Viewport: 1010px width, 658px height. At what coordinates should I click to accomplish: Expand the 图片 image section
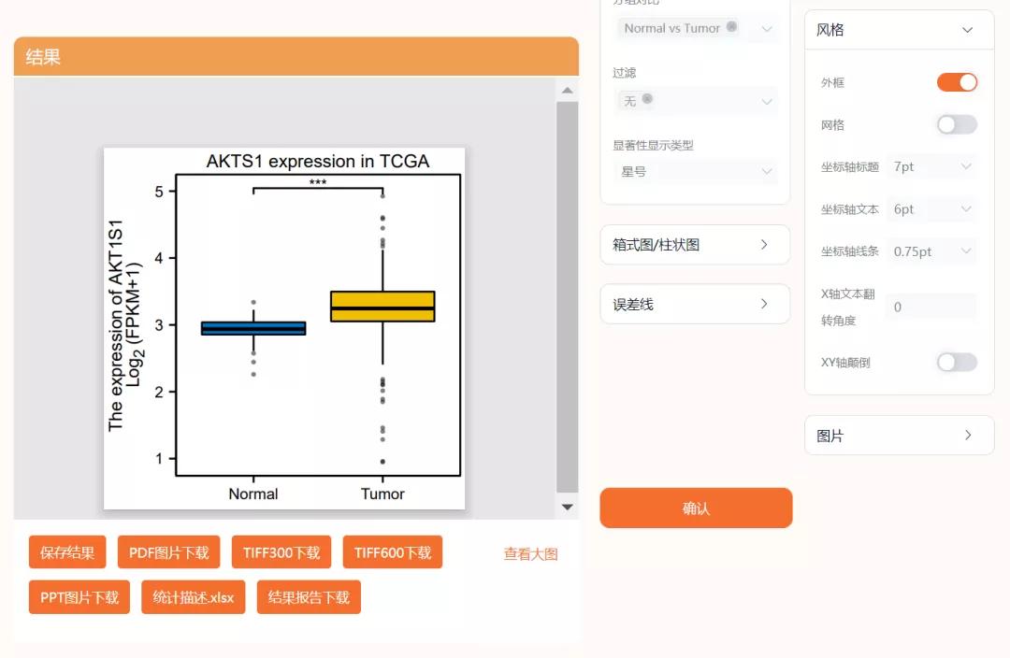(898, 435)
